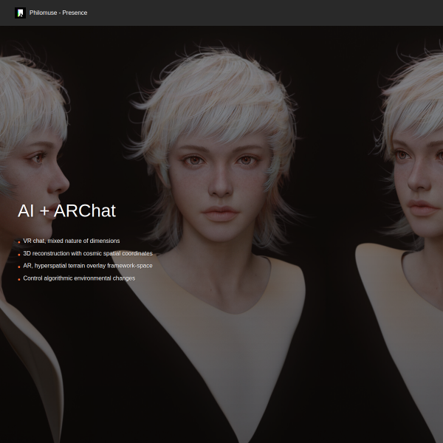The height and width of the screenshot is (443, 443).
Task: Click the orange bullet beside Control algorithmic
Action: tap(19, 279)
